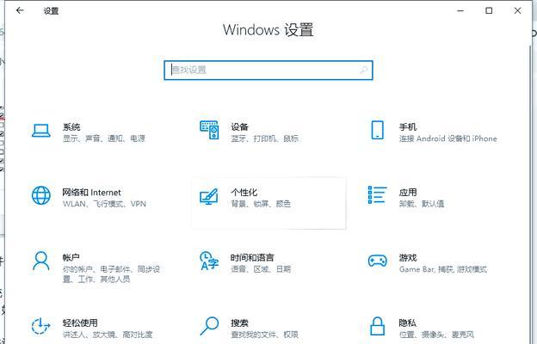Click the '背景、锁屏、颜色' description
Viewport: 537px width, 344px height.
261,204
